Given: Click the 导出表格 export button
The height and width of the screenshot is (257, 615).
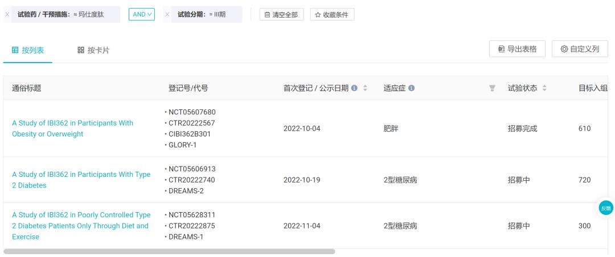Looking at the screenshot, I should [x=517, y=49].
